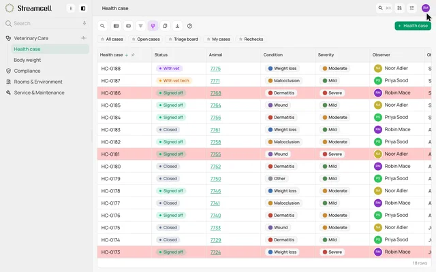This screenshot has width=436, height=272.
Task: Click the HC-0173 case cell
Action: [x=124, y=252]
